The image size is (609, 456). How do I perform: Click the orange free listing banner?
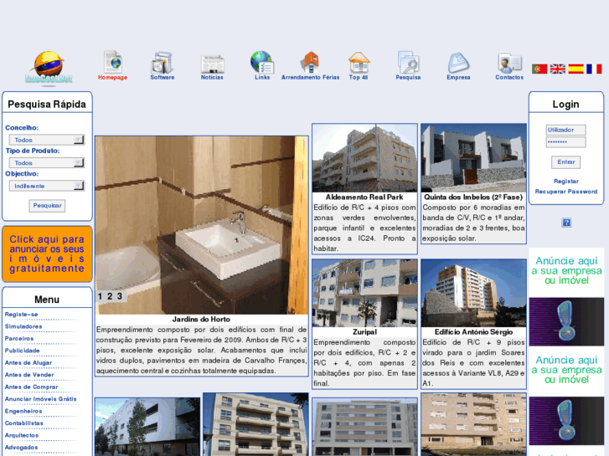47,254
